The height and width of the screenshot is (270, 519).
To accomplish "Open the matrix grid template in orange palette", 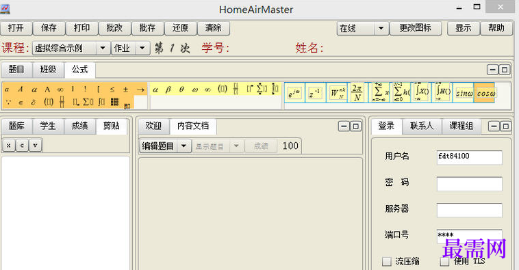I will tap(114, 102).
